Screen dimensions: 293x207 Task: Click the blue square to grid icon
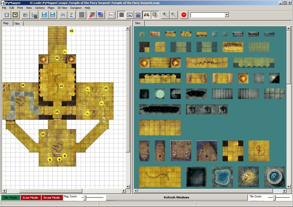(x=101, y=15)
